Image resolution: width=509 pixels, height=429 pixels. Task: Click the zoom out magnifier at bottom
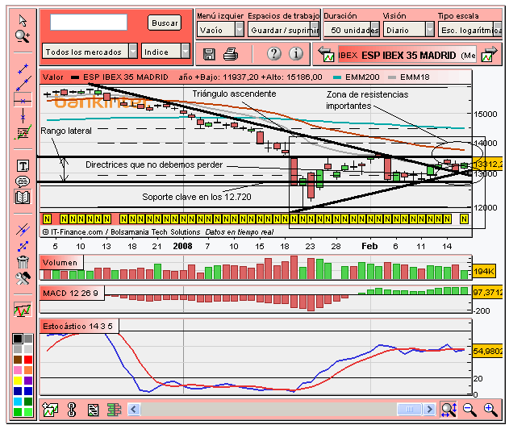point(469,410)
